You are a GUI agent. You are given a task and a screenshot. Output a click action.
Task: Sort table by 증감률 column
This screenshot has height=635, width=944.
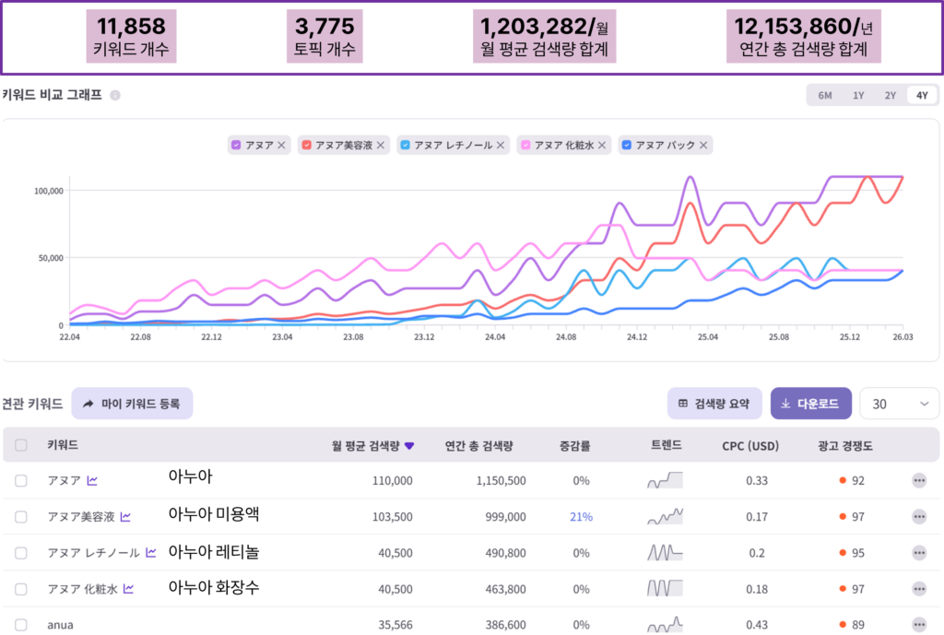click(x=575, y=446)
